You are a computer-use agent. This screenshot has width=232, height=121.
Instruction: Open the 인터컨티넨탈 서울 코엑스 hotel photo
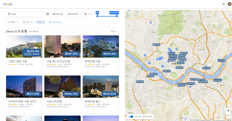(24, 87)
